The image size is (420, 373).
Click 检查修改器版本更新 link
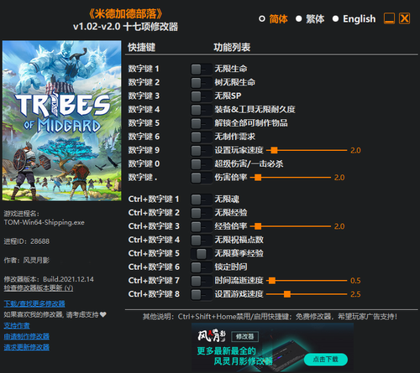coord(39,288)
